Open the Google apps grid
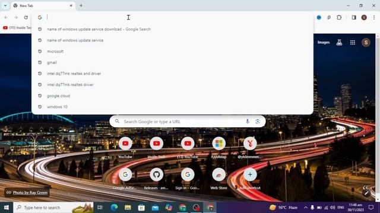380x213 pixels. 353,43
